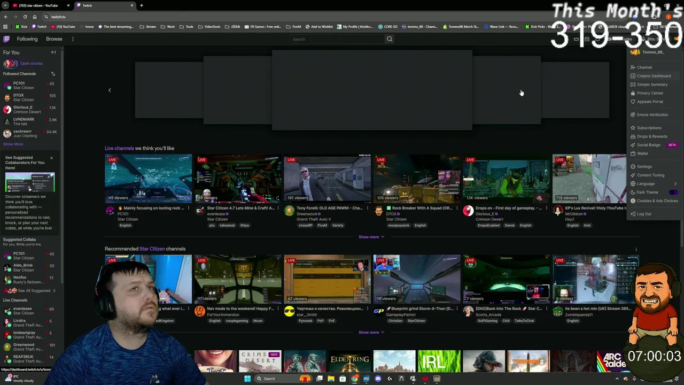The height and width of the screenshot is (385, 684).
Task: Open followed channel DTOX
Action: [x=30, y=97]
